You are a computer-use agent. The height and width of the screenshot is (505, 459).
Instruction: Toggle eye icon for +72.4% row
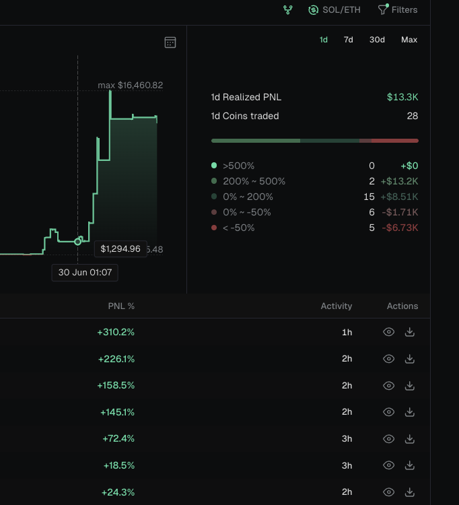pyautogui.click(x=388, y=438)
